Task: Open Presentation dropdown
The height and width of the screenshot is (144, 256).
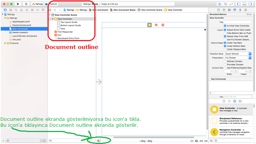Action: (238, 58)
